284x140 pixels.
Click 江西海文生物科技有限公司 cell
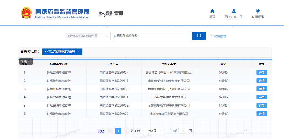[169, 97]
